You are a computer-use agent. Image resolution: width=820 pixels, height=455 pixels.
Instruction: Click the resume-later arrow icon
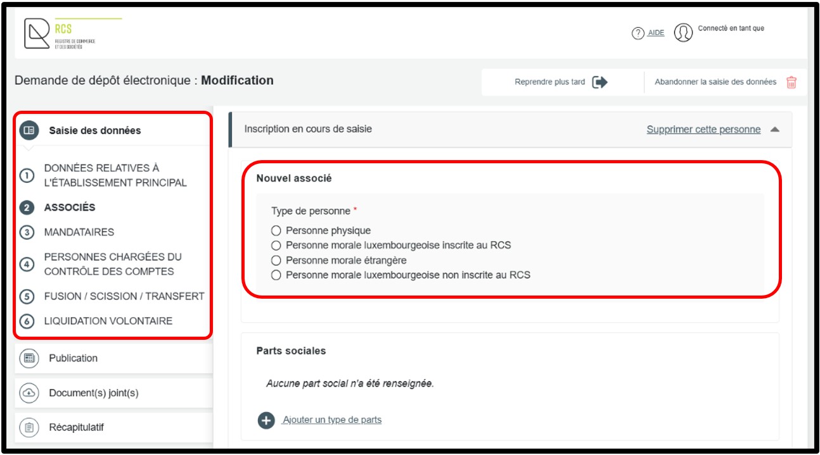coord(599,82)
